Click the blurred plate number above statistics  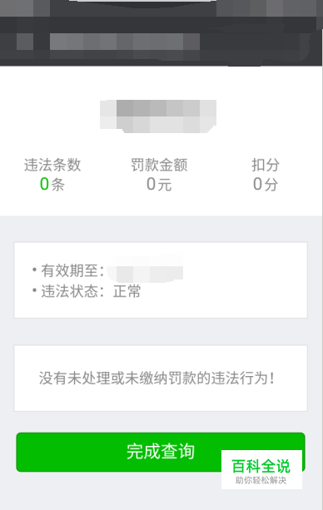click(158, 116)
